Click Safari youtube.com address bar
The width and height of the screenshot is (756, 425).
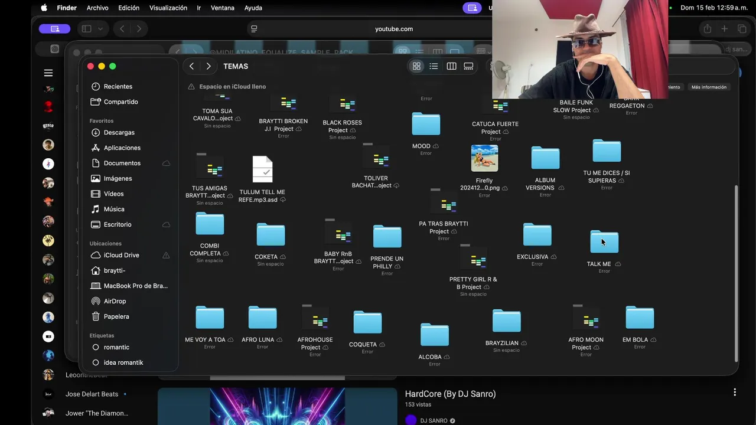tap(393, 28)
